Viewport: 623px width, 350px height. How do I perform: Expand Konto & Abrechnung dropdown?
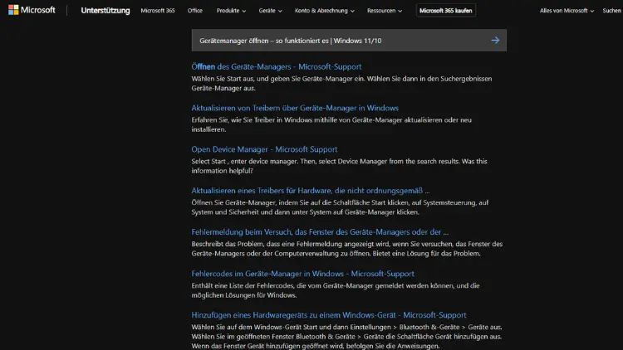[324, 11]
